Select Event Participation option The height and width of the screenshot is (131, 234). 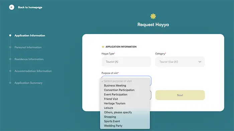(125, 95)
